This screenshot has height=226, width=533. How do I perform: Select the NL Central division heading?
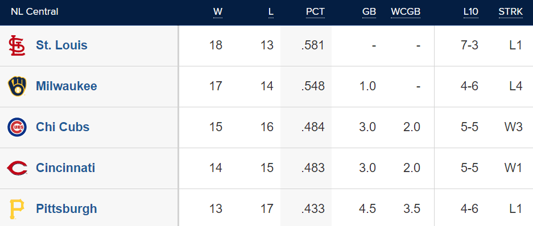coord(34,11)
